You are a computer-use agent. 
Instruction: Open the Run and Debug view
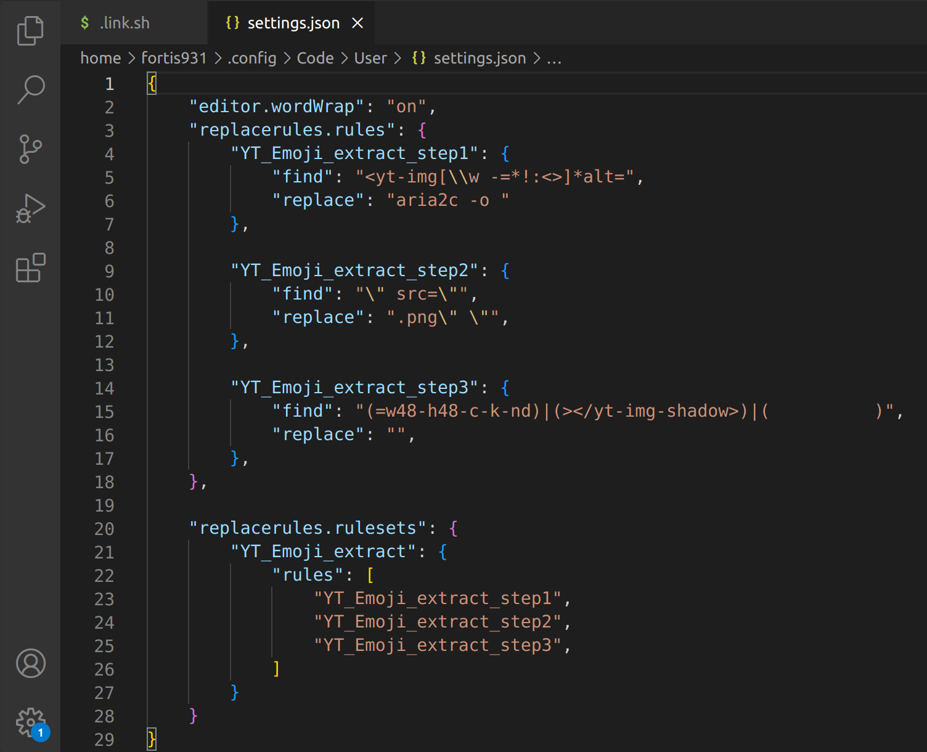coord(30,208)
